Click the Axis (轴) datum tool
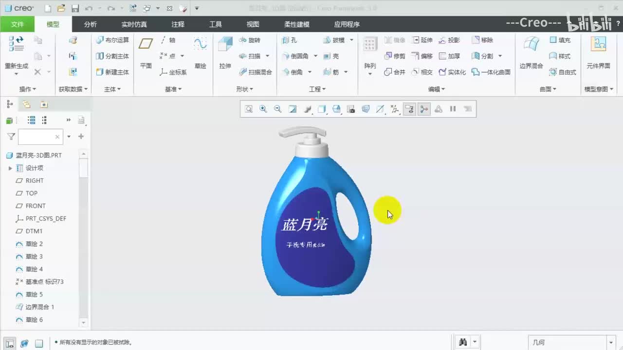623x350 pixels. (x=168, y=40)
